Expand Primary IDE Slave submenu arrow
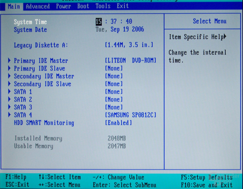Screen dimensions: 243x189 9,68
